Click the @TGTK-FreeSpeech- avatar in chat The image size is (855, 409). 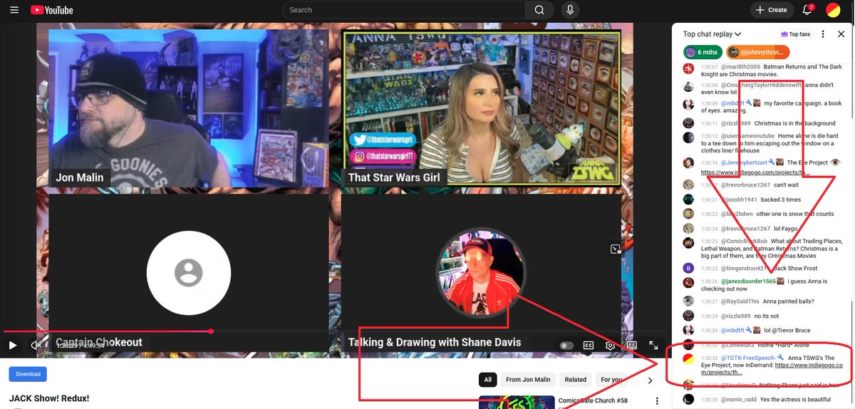click(x=689, y=358)
